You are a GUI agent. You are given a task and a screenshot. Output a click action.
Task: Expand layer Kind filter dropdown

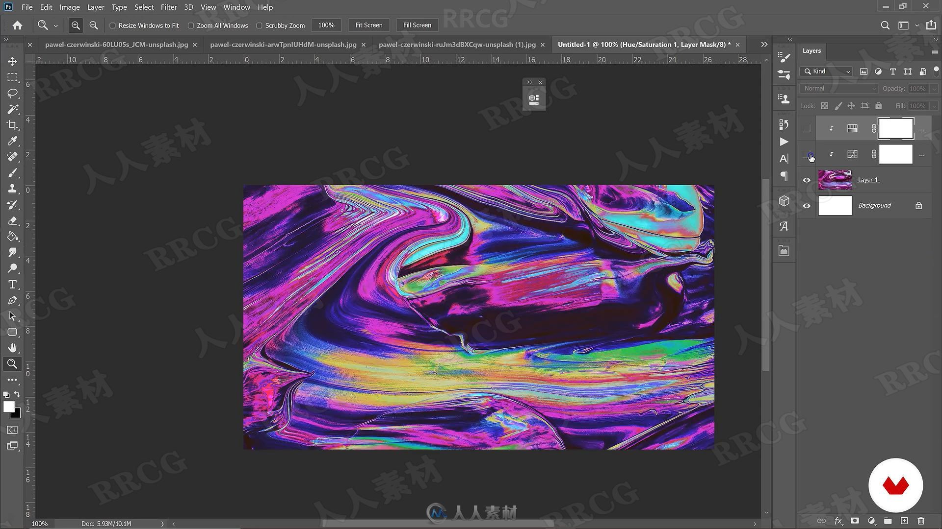click(x=847, y=71)
